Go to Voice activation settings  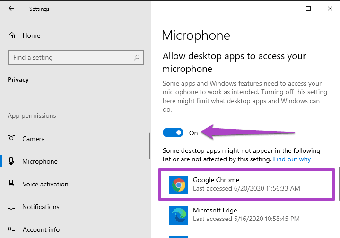pos(45,184)
